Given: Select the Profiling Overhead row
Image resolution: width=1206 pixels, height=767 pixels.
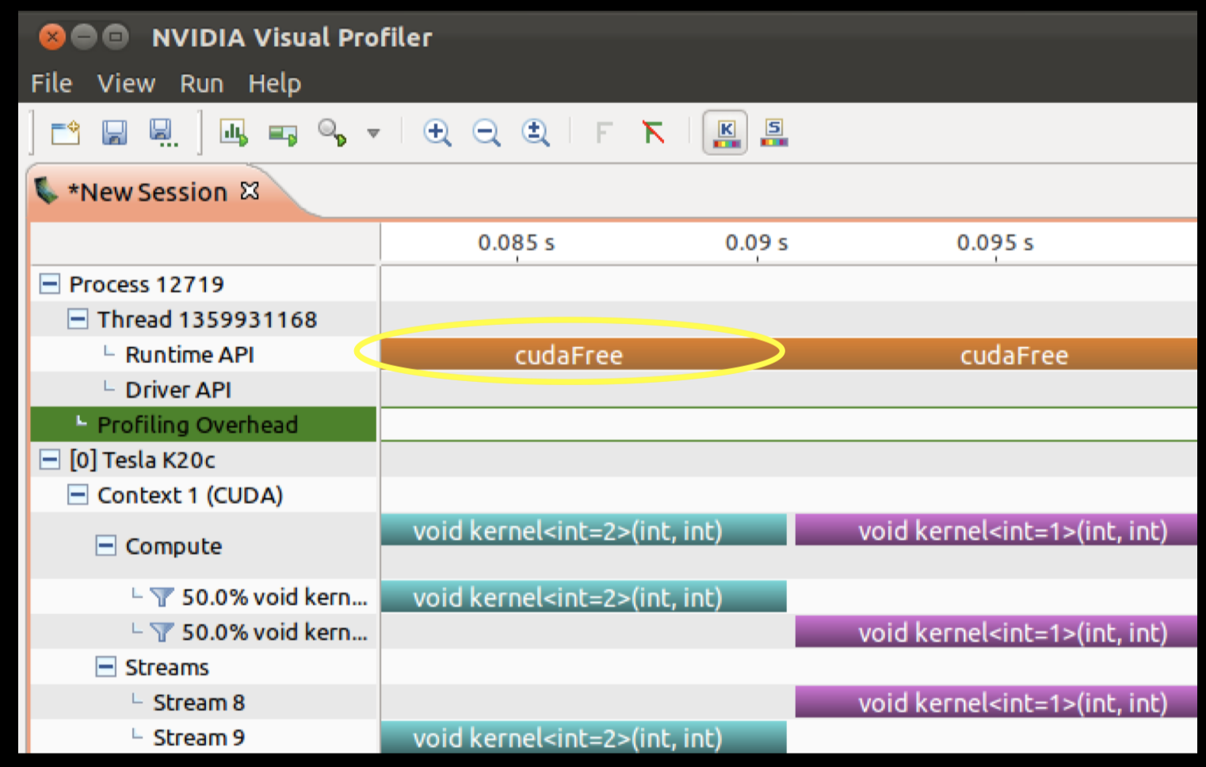Looking at the screenshot, I should [204, 424].
